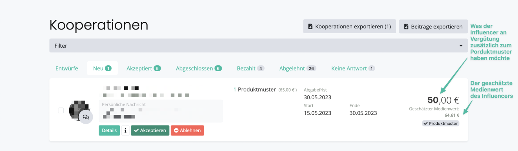Open cooperation Details
Image resolution: width=518 pixels, height=151 pixels.
109,130
